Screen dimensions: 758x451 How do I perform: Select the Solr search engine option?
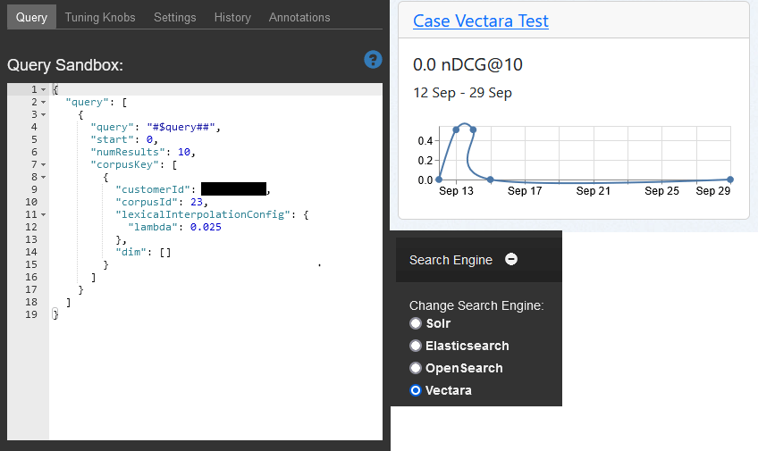(415, 323)
